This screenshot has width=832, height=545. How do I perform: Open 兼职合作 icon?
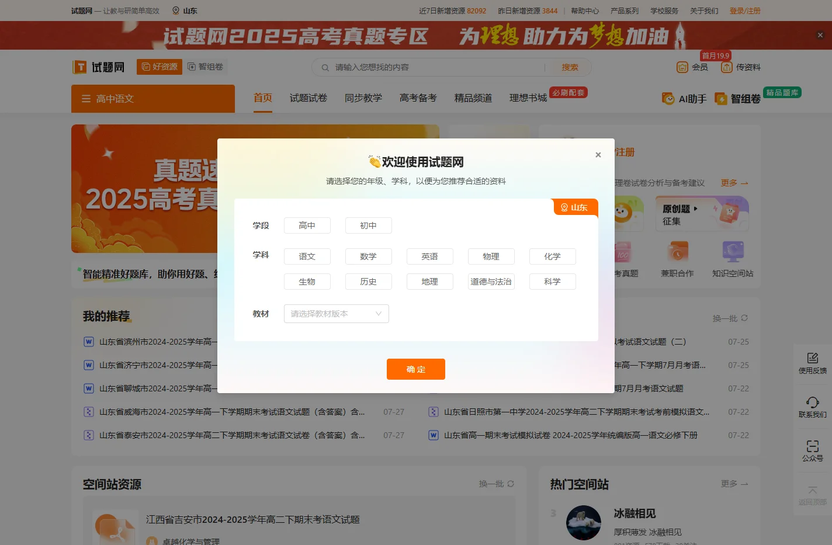tap(677, 259)
